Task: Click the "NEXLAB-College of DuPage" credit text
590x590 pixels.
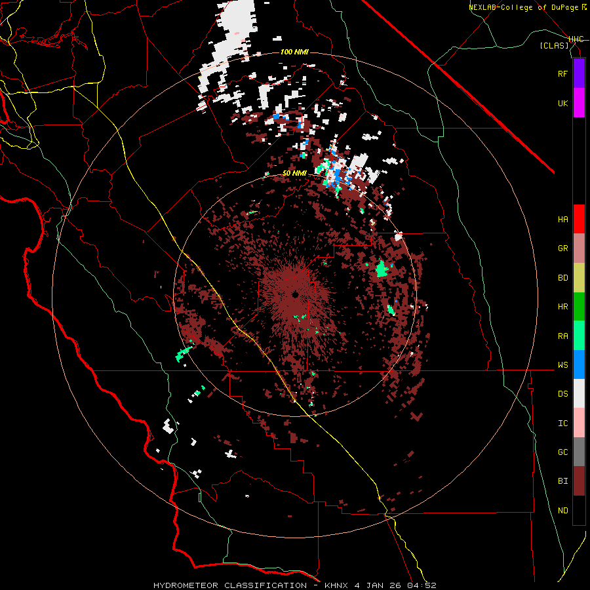Action: point(523,7)
